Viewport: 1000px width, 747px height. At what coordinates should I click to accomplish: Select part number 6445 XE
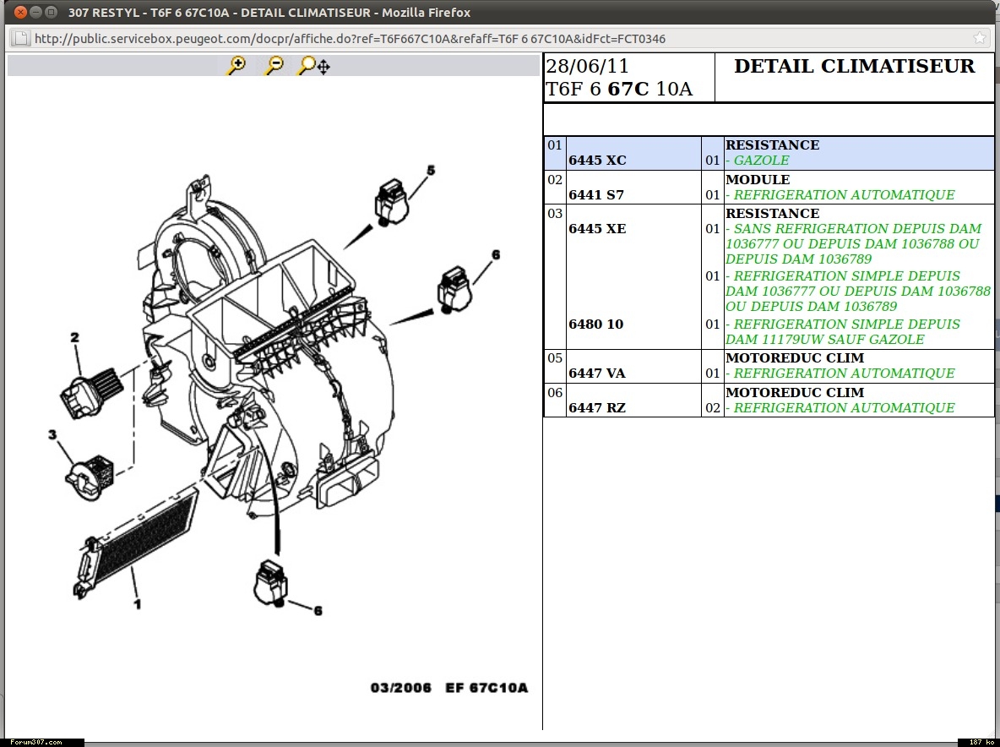pyautogui.click(x=597, y=228)
